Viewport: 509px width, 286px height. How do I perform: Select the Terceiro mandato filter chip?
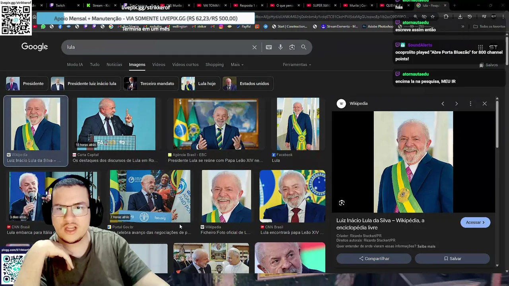pyautogui.click(x=151, y=84)
